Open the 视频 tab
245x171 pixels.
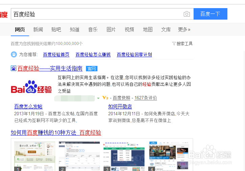coord(129,29)
